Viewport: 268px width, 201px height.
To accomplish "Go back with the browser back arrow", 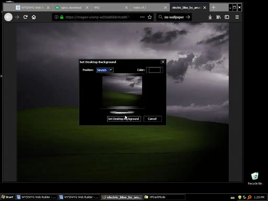I will coord(8,17).
